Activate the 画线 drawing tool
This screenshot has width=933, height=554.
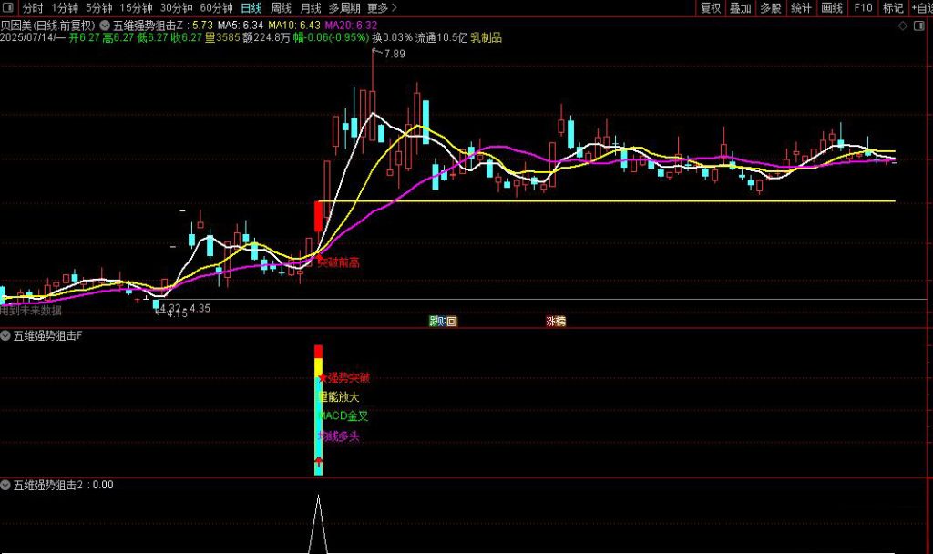[832, 8]
